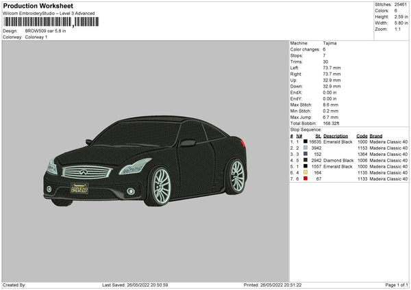Select the 'Production Worksheet' title
The width and height of the screenshot is (411, 290).
point(38,5)
